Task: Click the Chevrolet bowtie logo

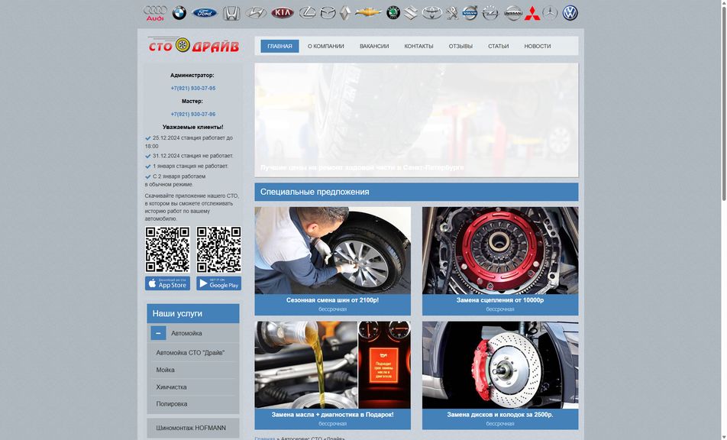Action: click(x=368, y=12)
